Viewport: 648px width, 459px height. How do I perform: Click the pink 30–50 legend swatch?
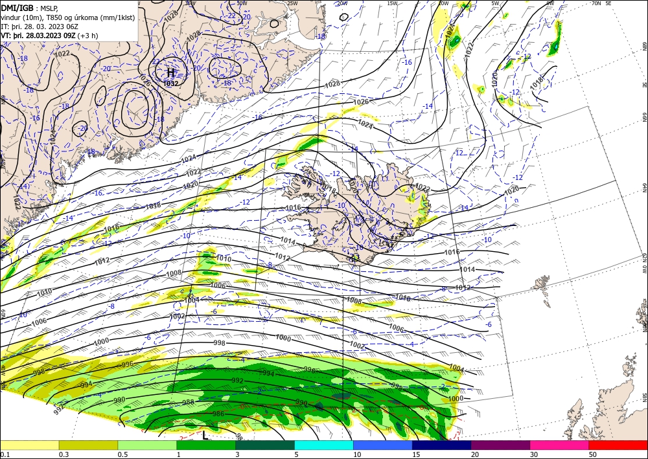click(x=560, y=445)
